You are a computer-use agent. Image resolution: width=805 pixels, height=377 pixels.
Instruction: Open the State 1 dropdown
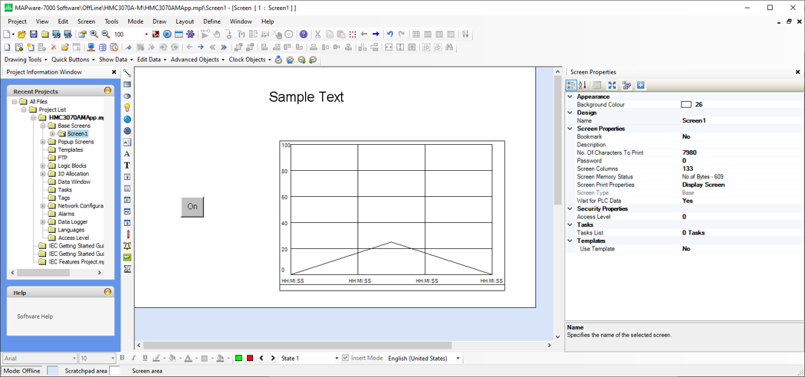coord(336,358)
